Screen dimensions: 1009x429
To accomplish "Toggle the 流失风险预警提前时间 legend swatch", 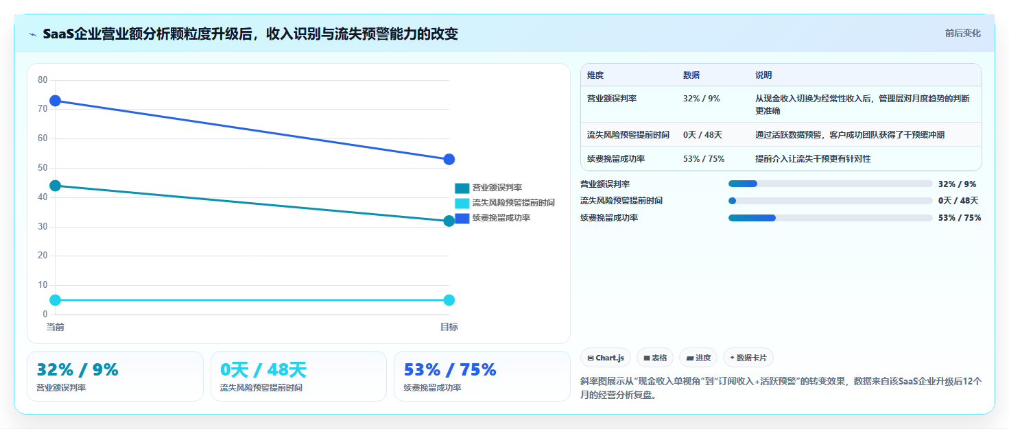I will (462, 203).
